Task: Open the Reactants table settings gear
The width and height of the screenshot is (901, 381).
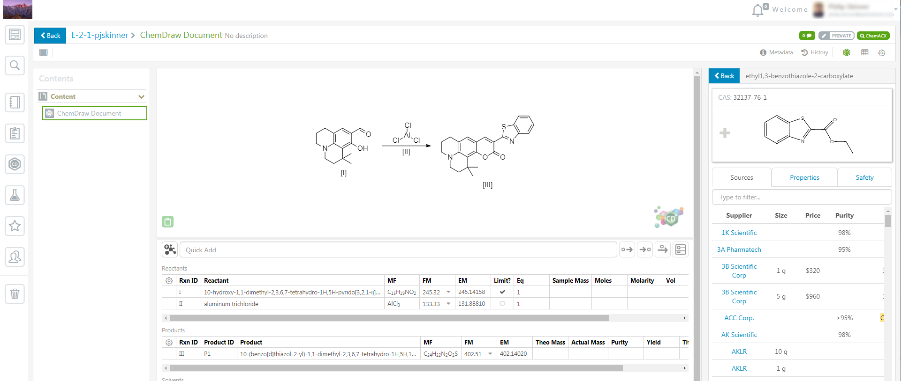Action: click(x=169, y=280)
